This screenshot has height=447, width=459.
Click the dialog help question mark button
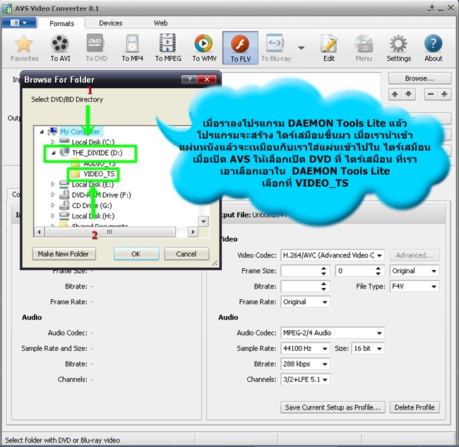pyautogui.click(x=189, y=79)
